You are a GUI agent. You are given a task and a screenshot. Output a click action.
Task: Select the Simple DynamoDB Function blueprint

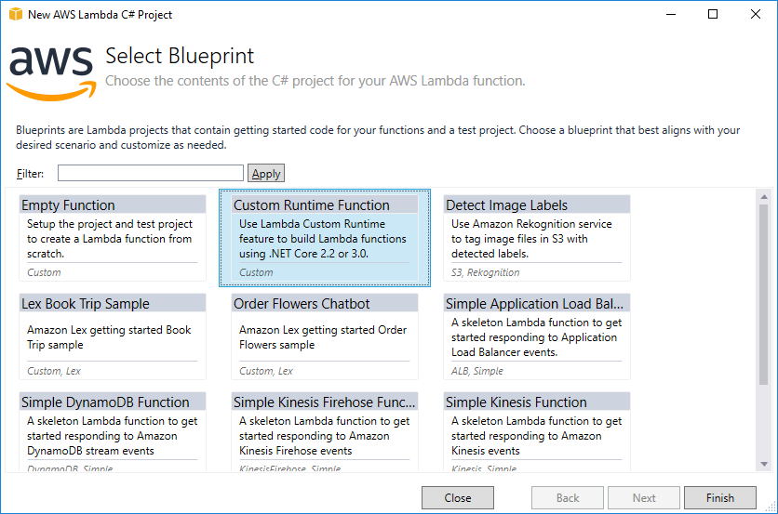[113, 431]
